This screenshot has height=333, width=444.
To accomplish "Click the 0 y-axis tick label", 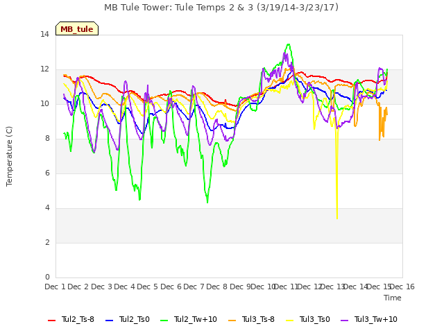I will click(x=47, y=277).
